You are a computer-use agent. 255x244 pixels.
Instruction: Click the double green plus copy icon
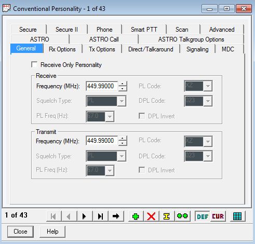[x=182, y=216]
